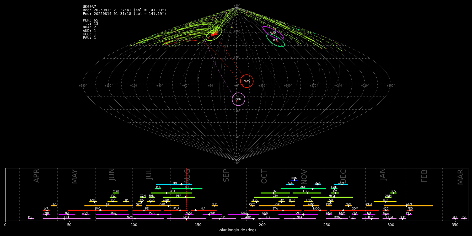The width and height of the screenshot is (472, 236).
Task: Click the yellow XCB shower bar in the timeline
Action: (x=385, y=201)
